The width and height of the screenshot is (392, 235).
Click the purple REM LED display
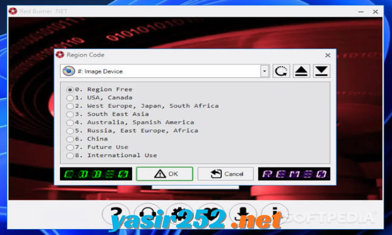[x=294, y=174]
